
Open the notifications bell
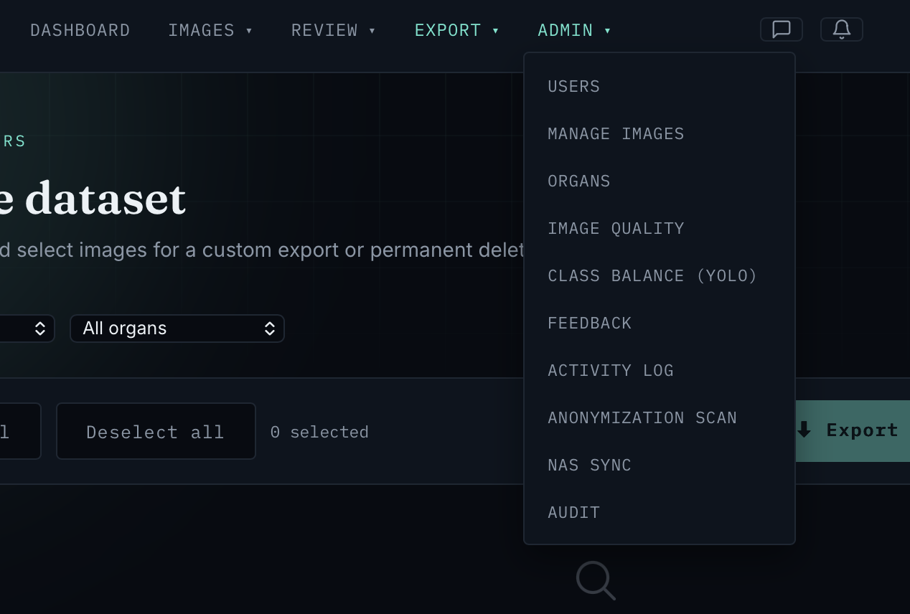click(841, 29)
